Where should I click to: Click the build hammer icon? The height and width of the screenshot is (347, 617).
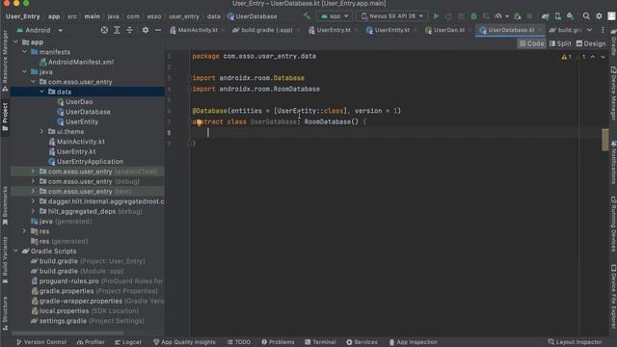click(307, 16)
